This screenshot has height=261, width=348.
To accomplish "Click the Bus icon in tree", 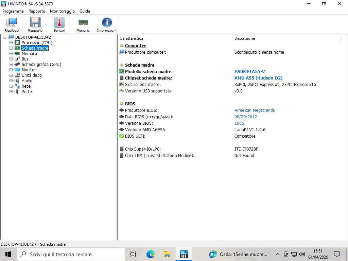I will pos(17,59).
